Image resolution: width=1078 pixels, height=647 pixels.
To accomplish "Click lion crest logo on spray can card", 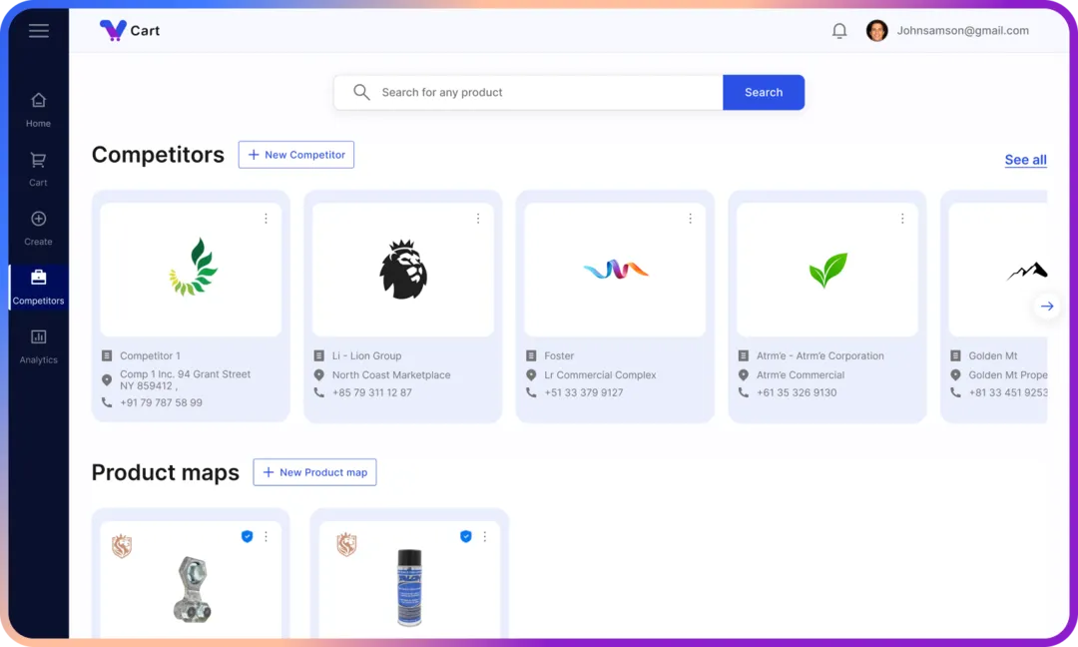I will tap(346, 544).
